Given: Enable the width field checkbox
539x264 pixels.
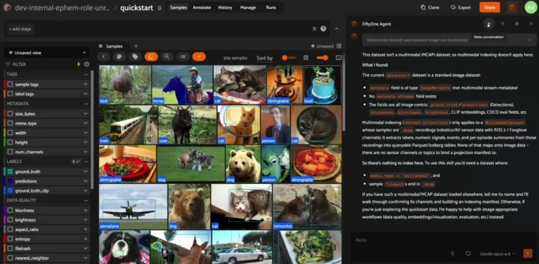Looking at the screenshot, I should (10, 133).
